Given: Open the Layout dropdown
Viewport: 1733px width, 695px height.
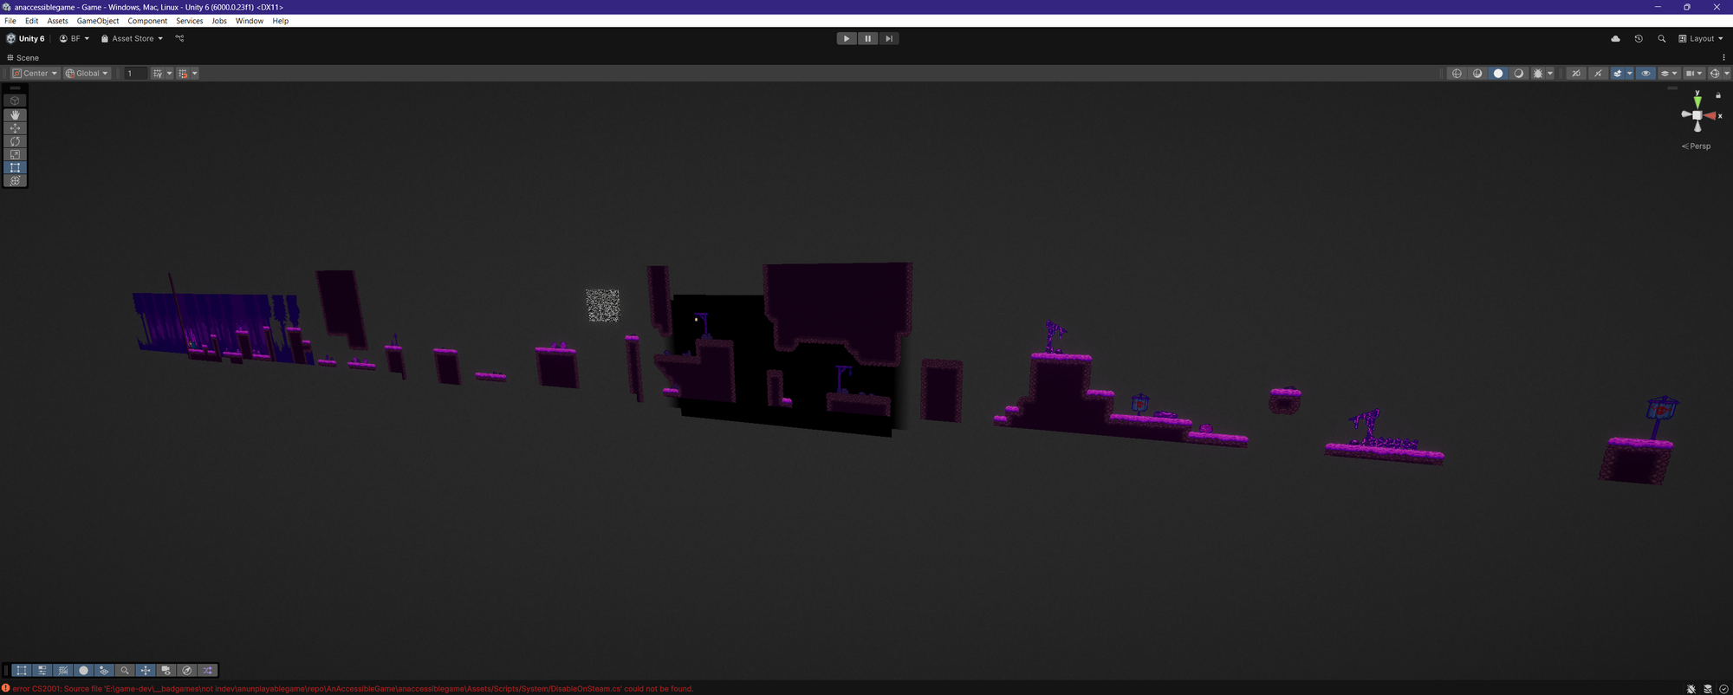Looking at the screenshot, I should pyautogui.click(x=1701, y=38).
